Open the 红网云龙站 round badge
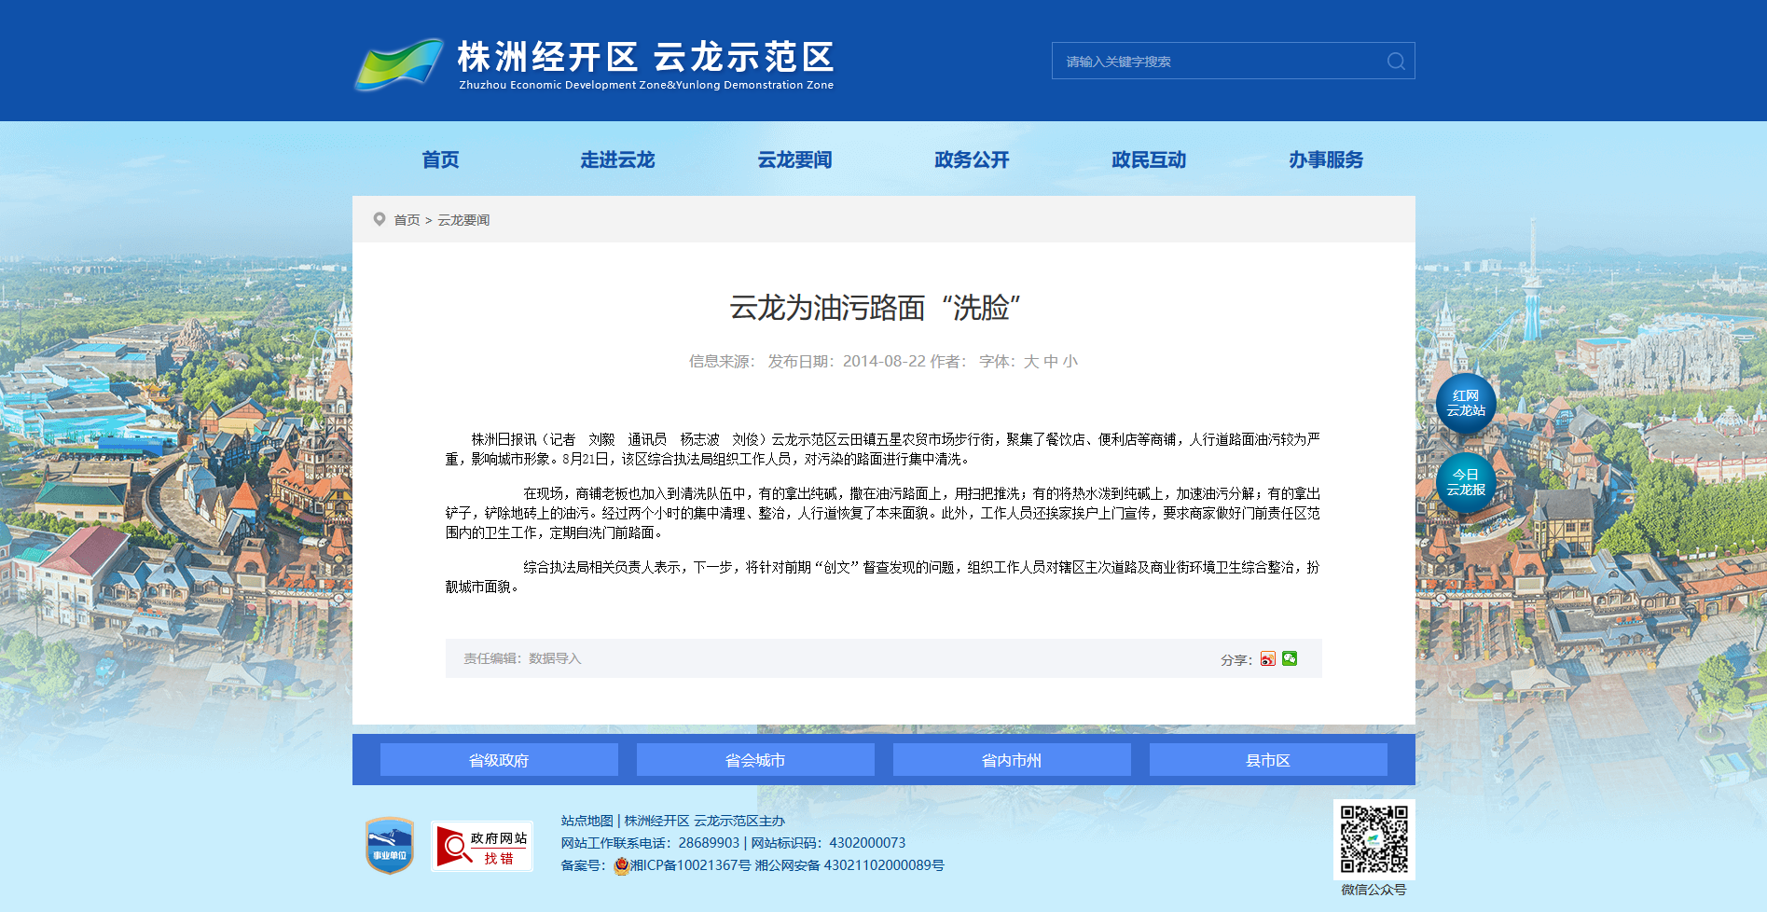 (1466, 404)
